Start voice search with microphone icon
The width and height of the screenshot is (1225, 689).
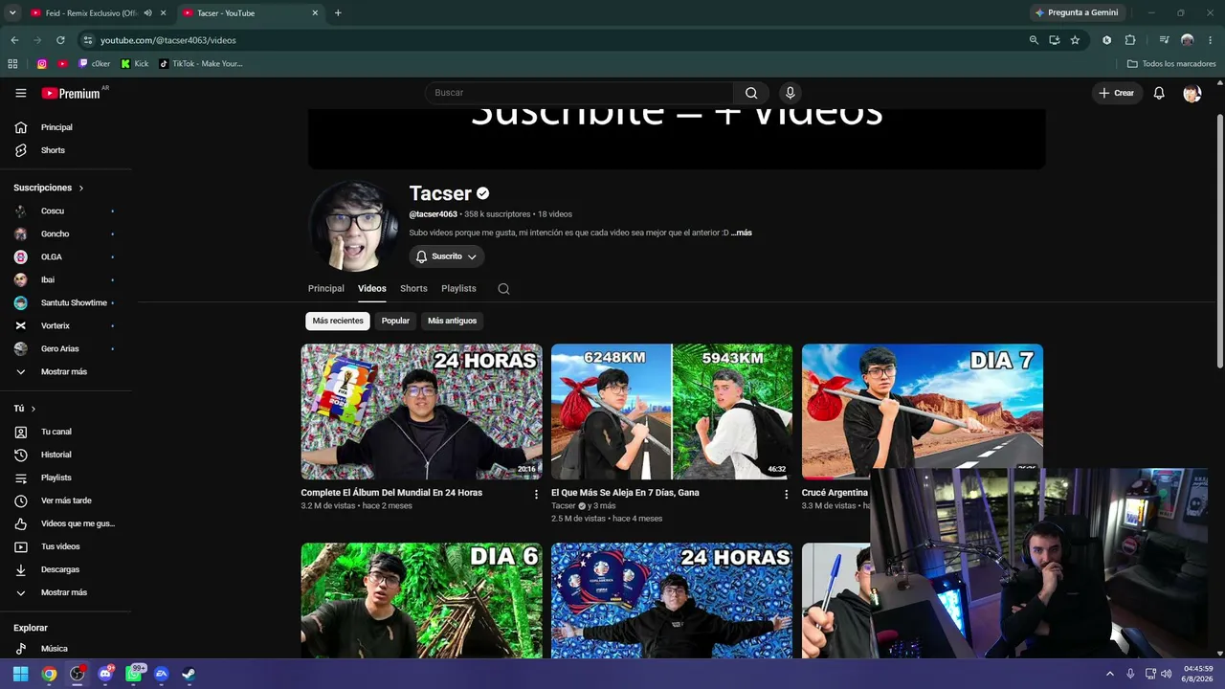(x=790, y=93)
